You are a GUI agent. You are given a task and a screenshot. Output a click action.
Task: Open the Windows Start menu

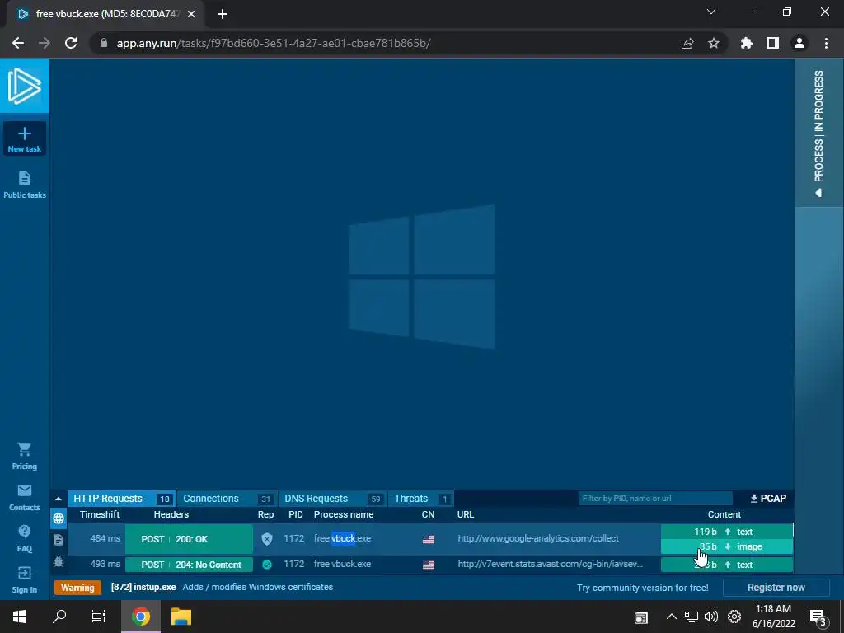20,617
